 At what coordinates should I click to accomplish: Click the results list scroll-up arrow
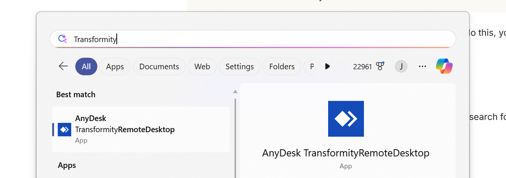[x=235, y=92]
